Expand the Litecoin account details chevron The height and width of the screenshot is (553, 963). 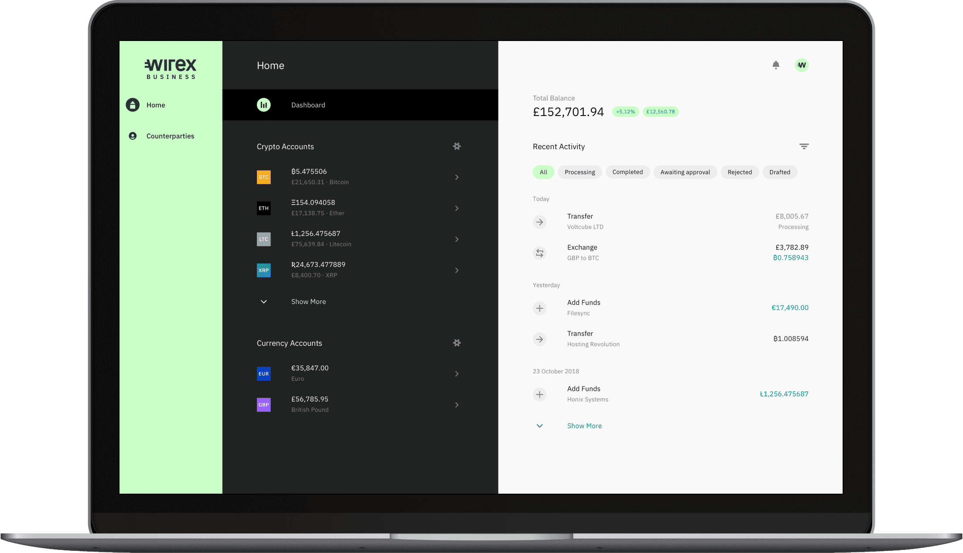(x=457, y=239)
